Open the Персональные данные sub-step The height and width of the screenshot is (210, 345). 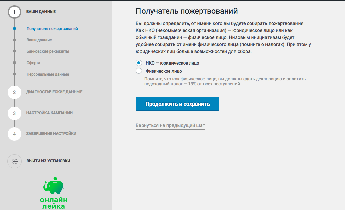[48, 74]
